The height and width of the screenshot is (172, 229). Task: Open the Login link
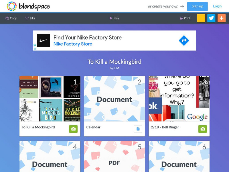click(217, 6)
